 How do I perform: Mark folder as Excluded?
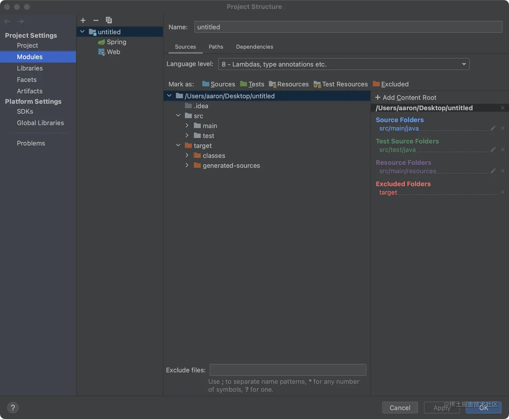pos(391,84)
